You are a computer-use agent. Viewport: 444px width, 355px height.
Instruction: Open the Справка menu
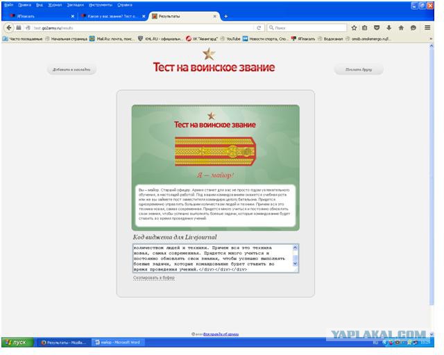(125, 5)
